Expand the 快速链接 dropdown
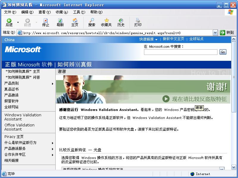The height and width of the screenshot is (178, 238). [x=148, y=39]
